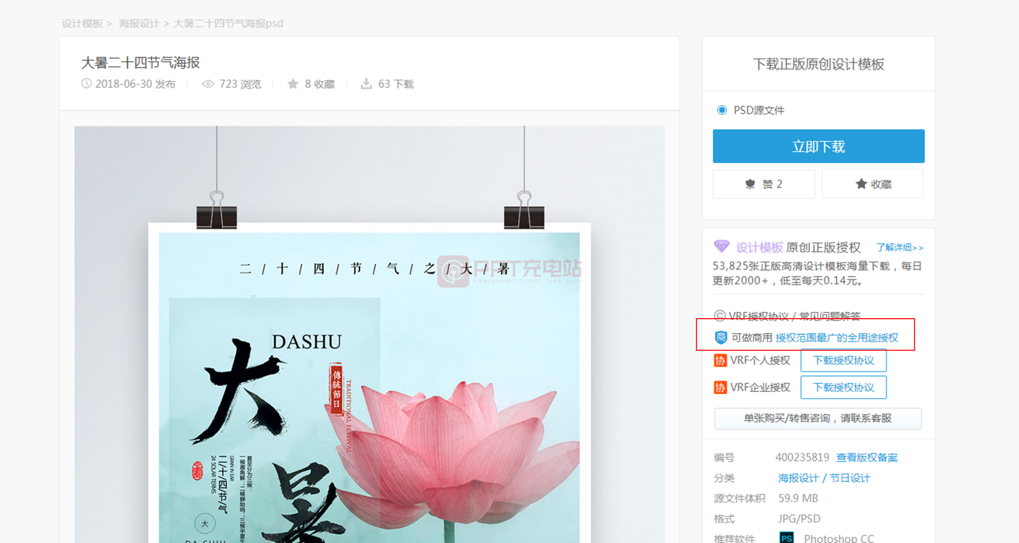Select the PSD源文件 radio button
Image resolution: width=1019 pixels, height=543 pixels.
click(x=722, y=110)
